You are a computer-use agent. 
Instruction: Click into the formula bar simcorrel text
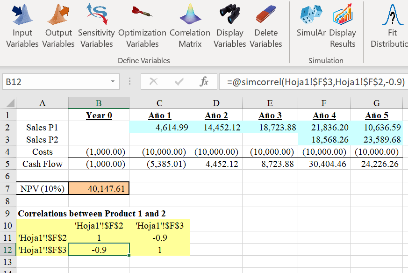click(x=316, y=82)
